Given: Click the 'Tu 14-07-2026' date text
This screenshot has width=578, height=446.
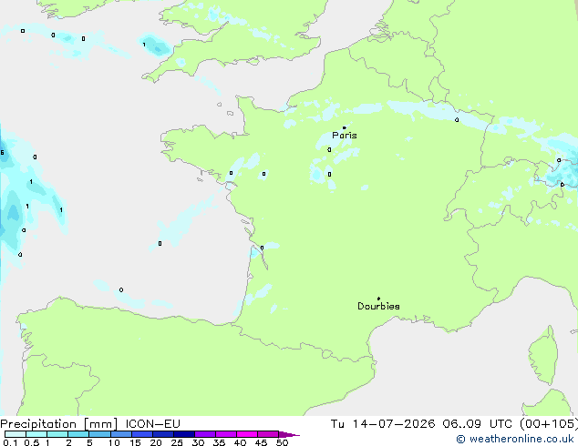Looking at the screenshot, I should click(x=383, y=424).
